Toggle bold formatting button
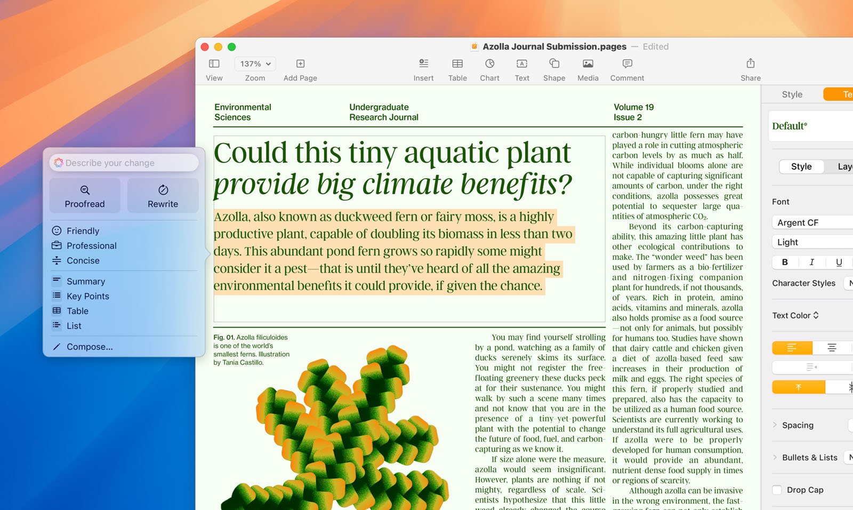853x510 pixels. tap(785, 262)
